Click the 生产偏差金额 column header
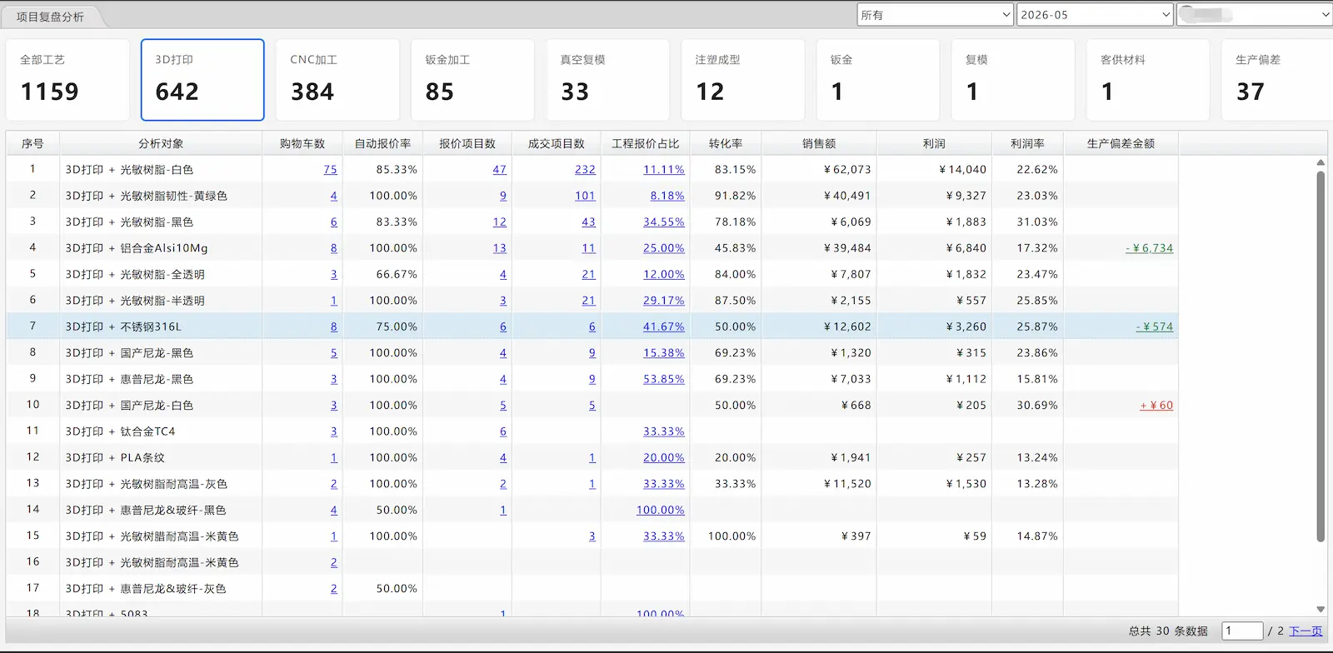1333x653 pixels. point(1121,143)
